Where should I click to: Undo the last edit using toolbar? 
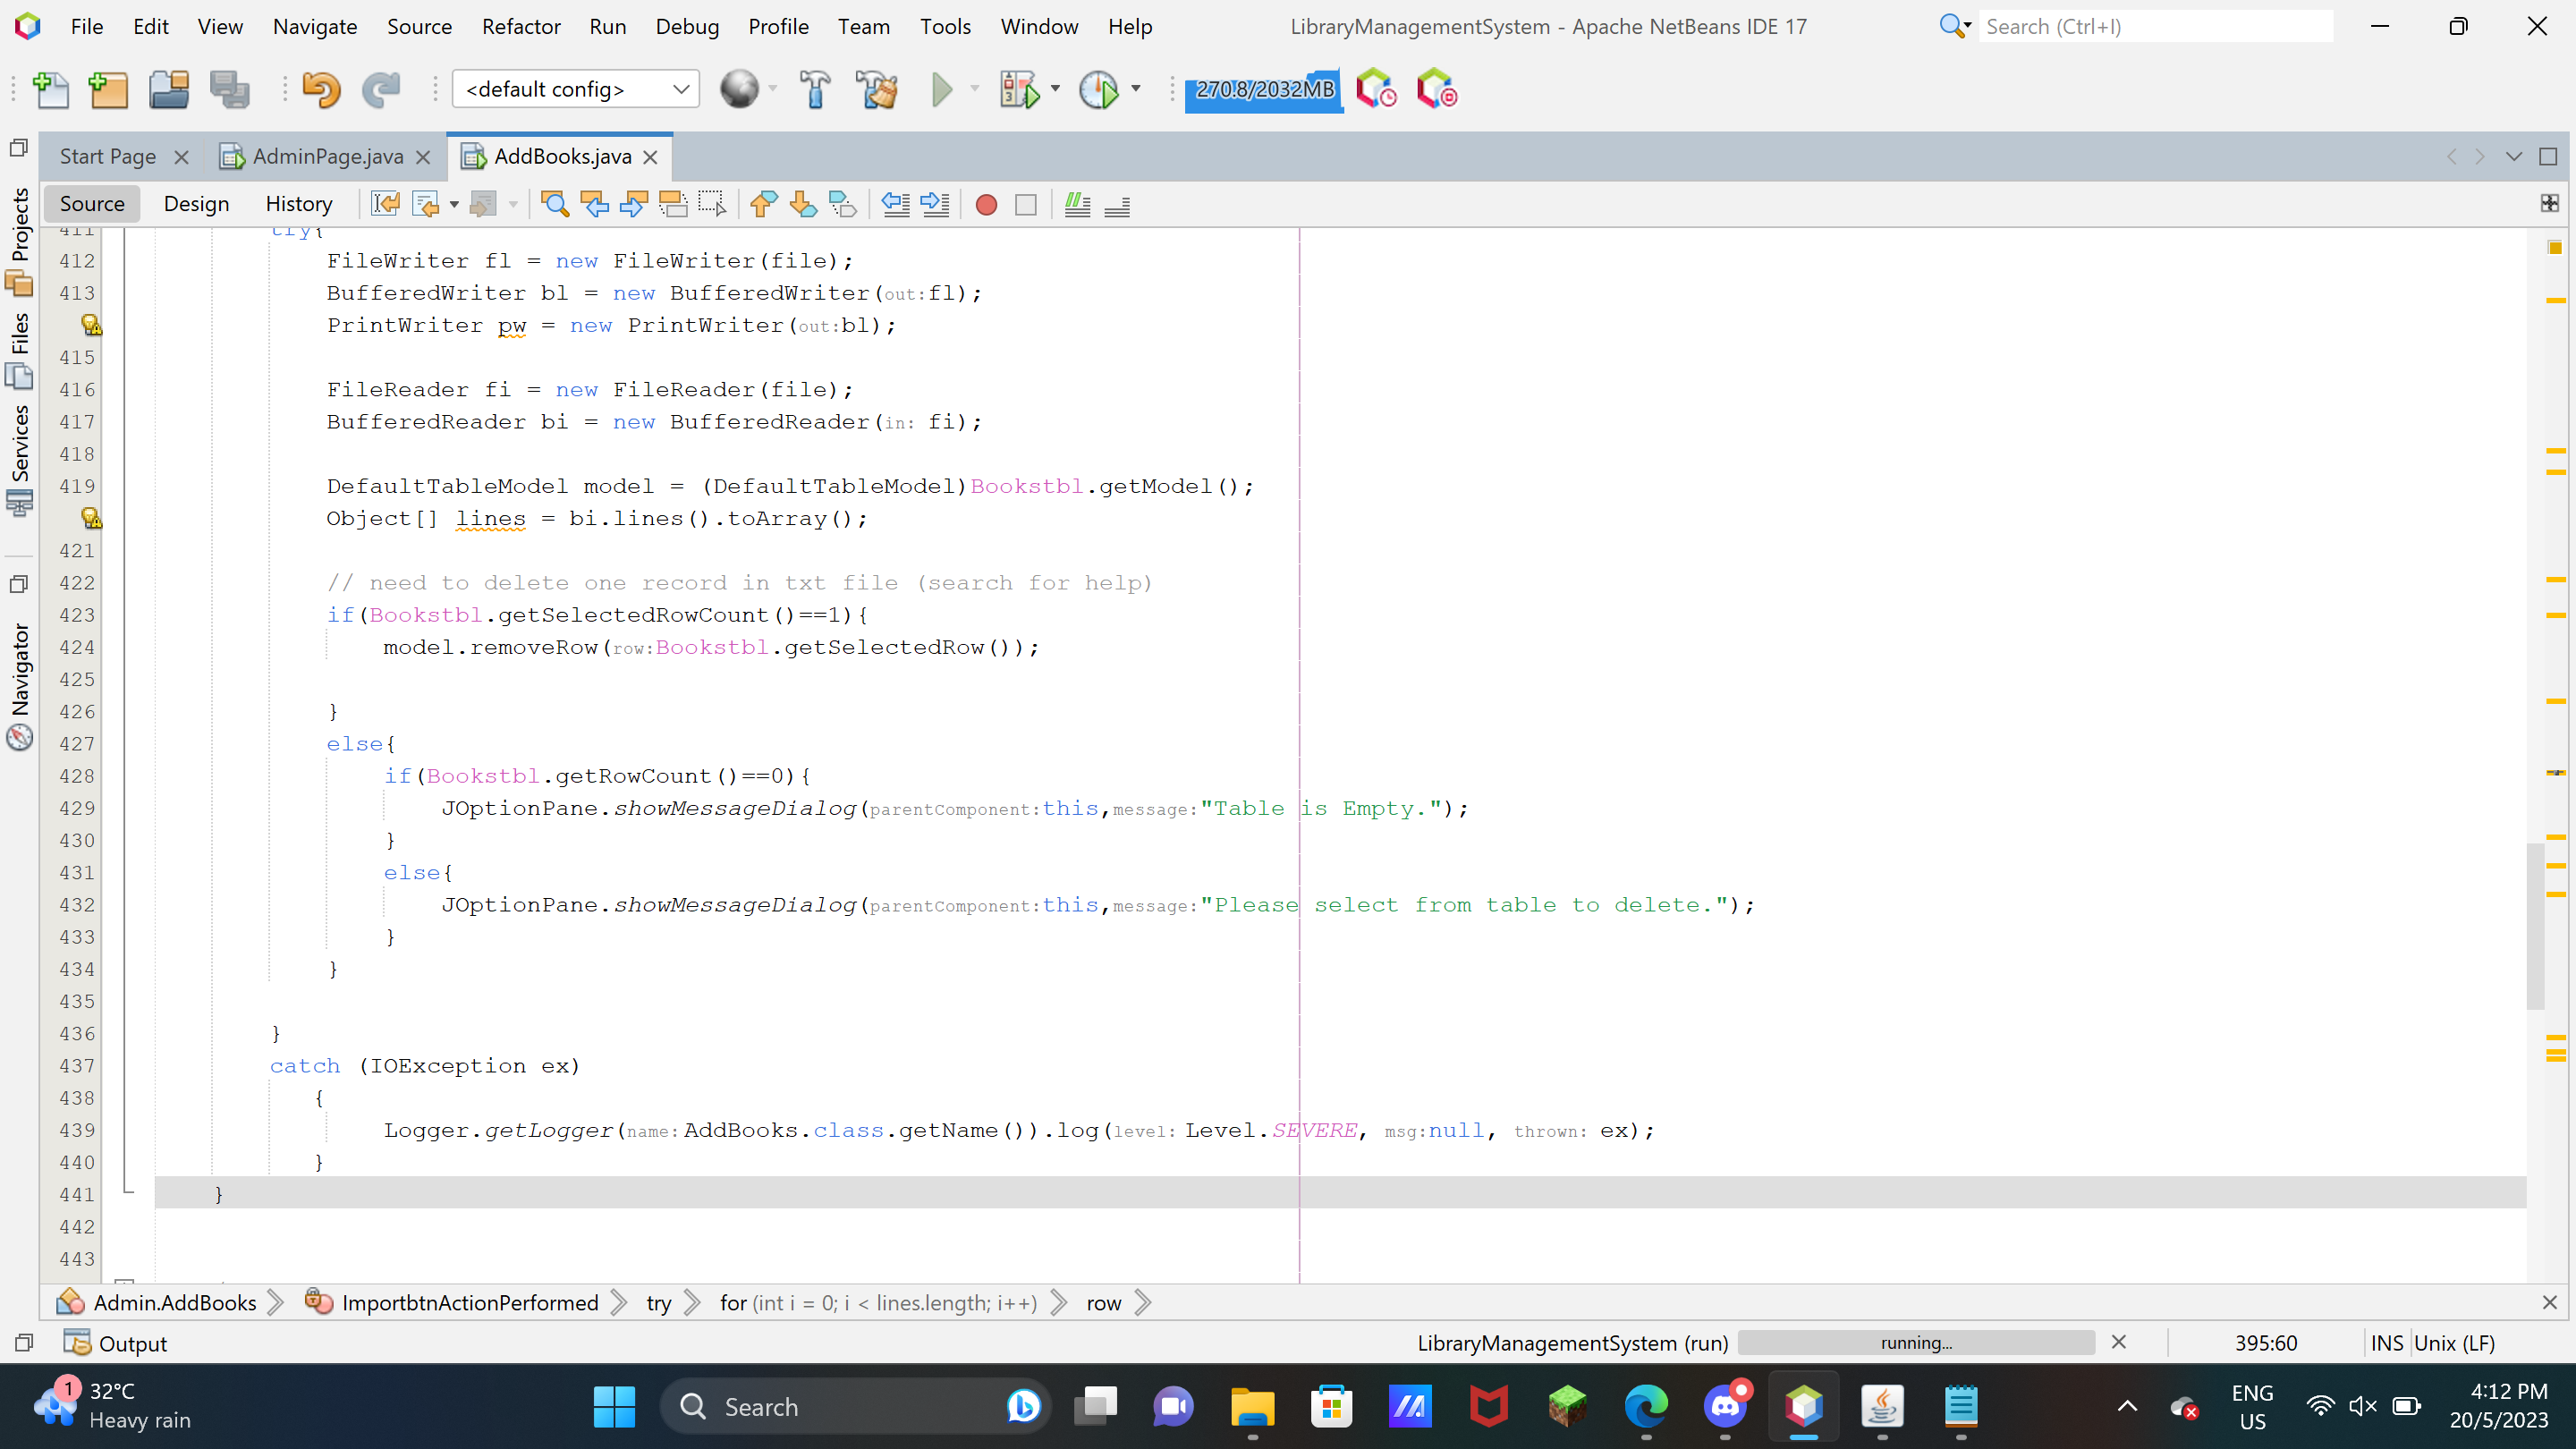tap(320, 90)
